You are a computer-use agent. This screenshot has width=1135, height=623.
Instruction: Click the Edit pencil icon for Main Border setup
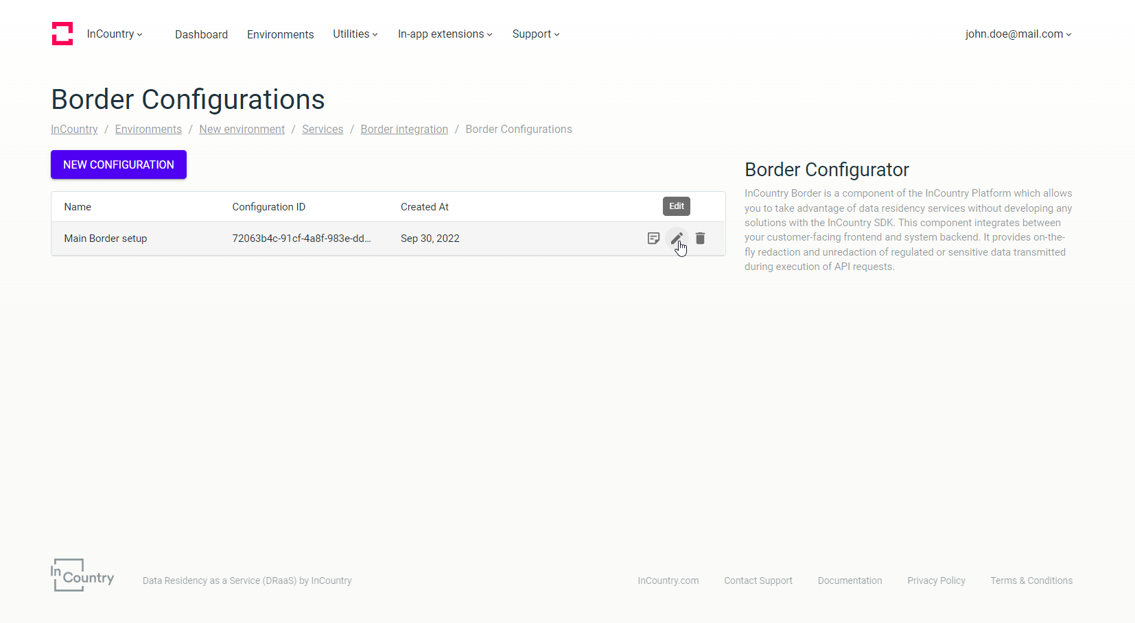677,239
